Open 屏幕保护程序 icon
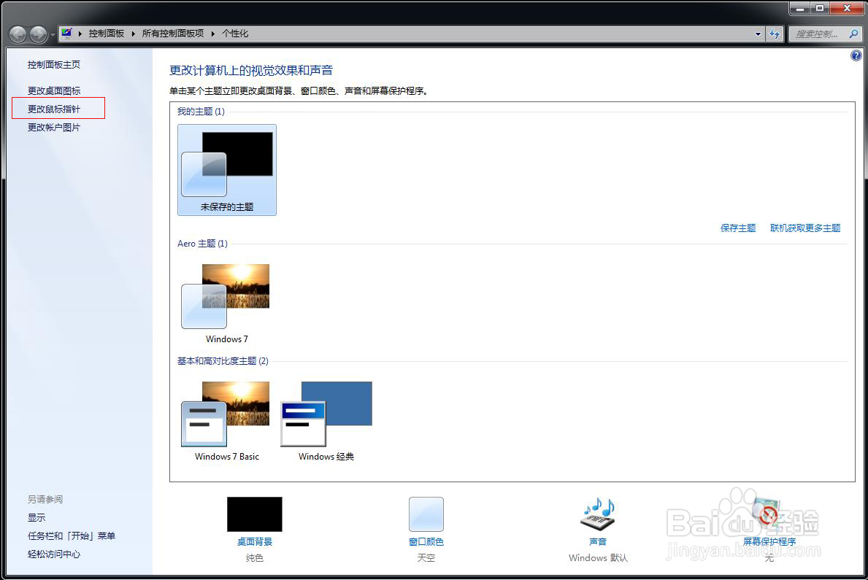Screen dimensions: 868x580 (x=769, y=514)
